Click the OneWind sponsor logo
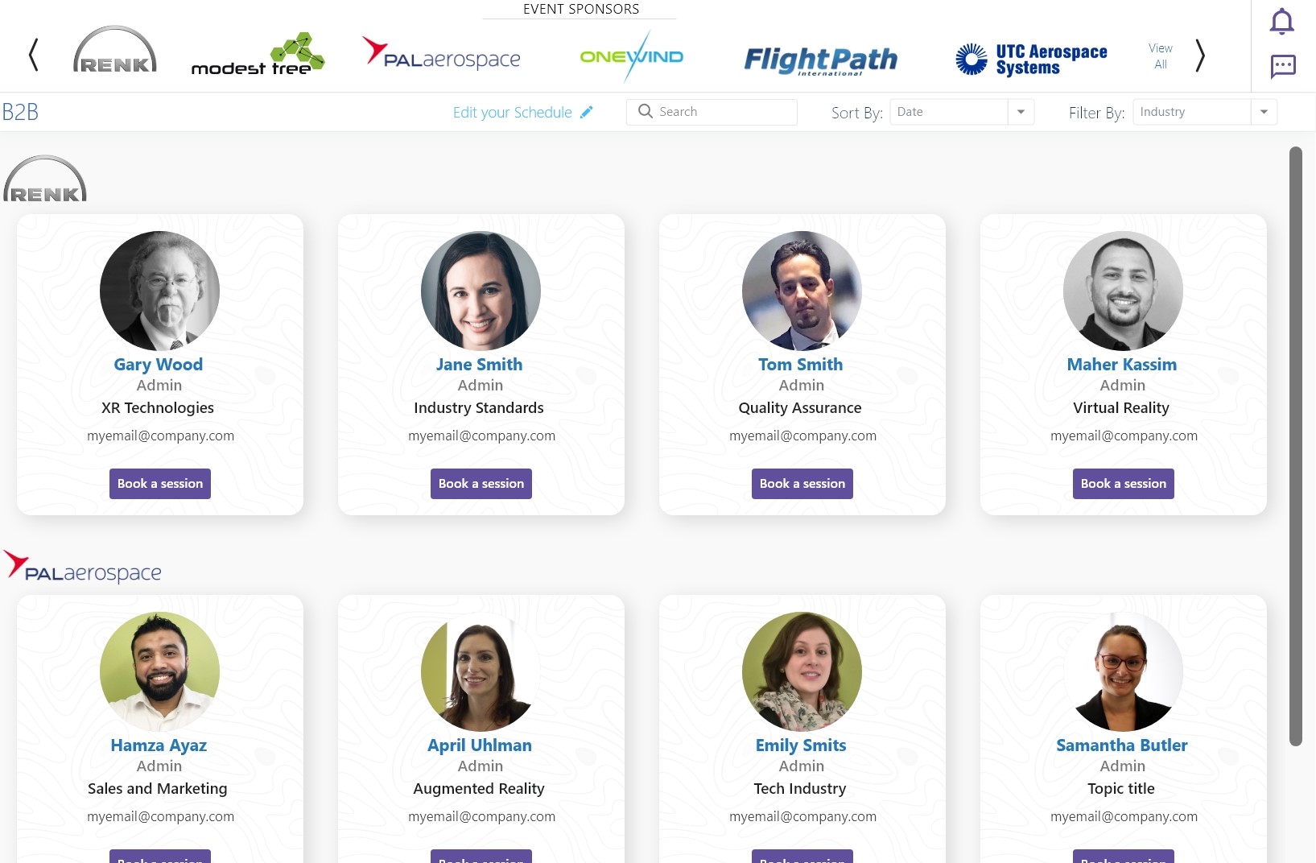The height and width of the screenshot is (863, 1316). pos(632,56)
